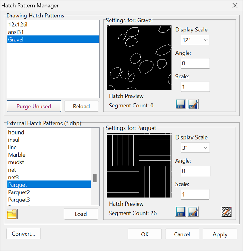Select net3 in external patterns
The width and height of the screenshot is (243, 251).
(49, 177)
